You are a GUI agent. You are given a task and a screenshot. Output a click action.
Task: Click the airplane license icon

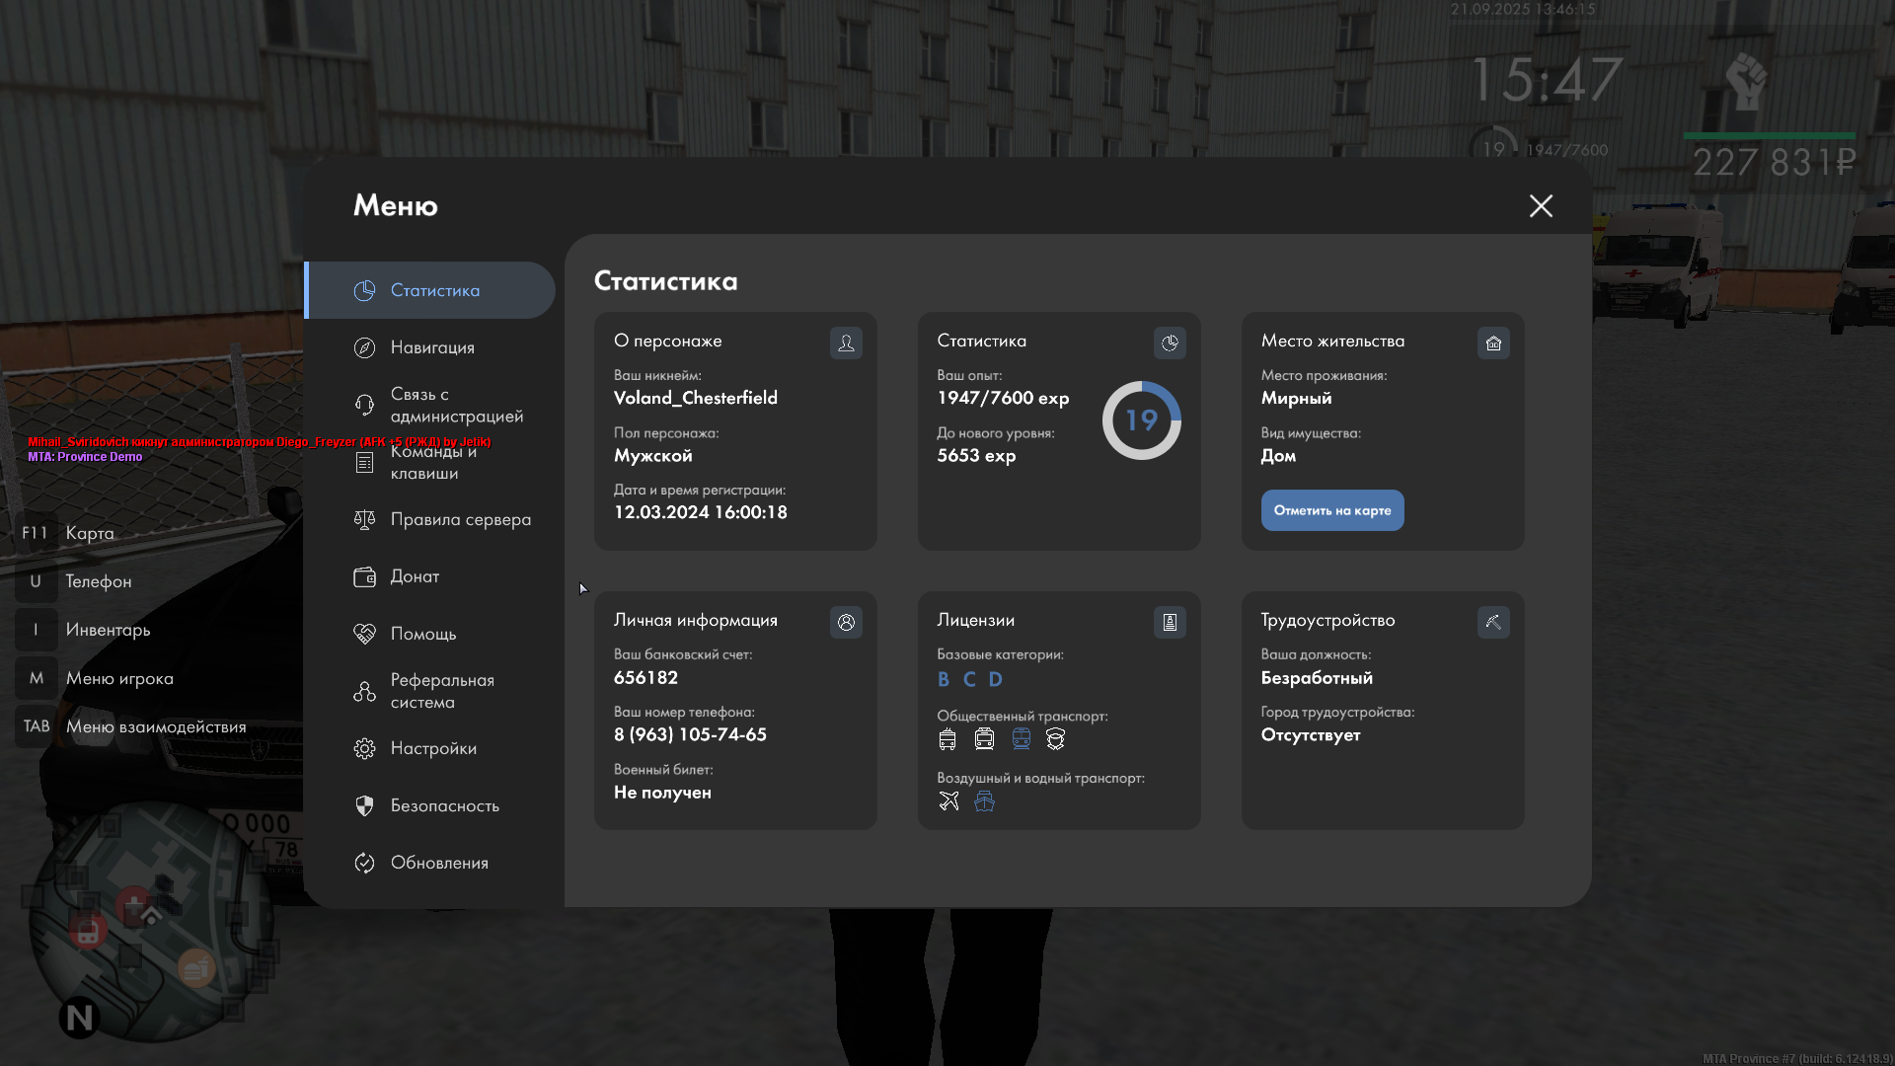(948, 800)
